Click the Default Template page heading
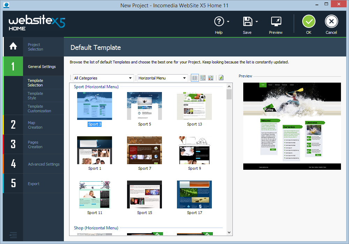 96,47
